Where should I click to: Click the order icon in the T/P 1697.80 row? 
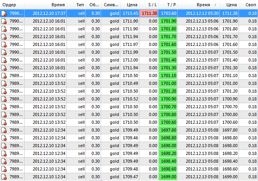[4, 130]
